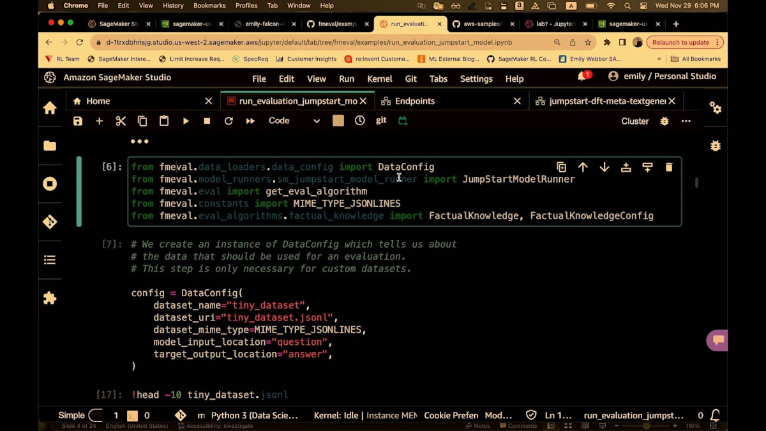This screenshot has width=766, height=431.
Task: Grab the notebook vertical scrollbar thumb
Action: coord(696,183)
